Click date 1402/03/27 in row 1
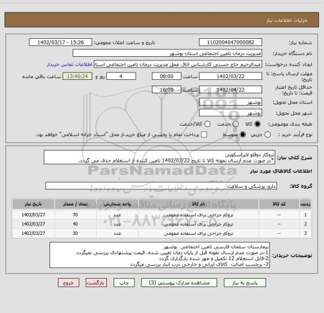Viewport: 324px width, 313px height. tap(33, 215)
